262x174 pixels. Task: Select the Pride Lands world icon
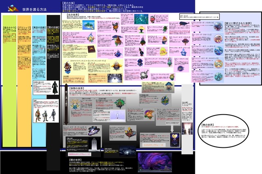click(117, 41)
